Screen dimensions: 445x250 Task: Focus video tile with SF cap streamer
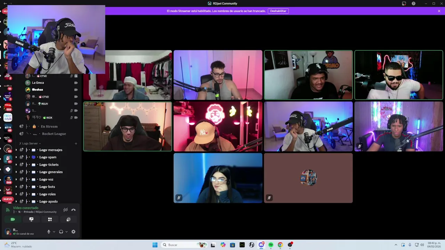tap(308, 75)
